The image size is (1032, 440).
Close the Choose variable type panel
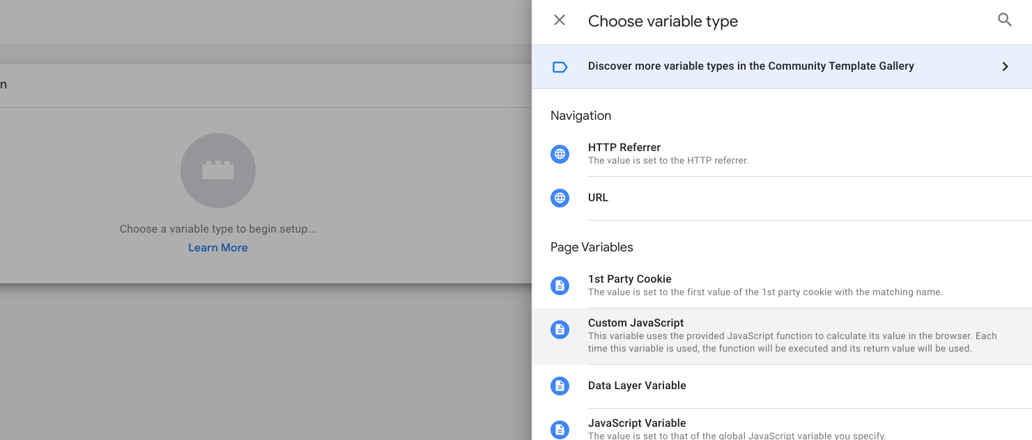[560, 20]
